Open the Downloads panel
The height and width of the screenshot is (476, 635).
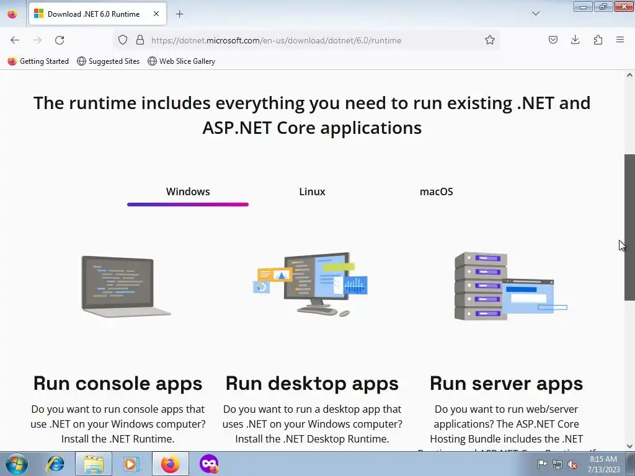(x=575, y=40)
